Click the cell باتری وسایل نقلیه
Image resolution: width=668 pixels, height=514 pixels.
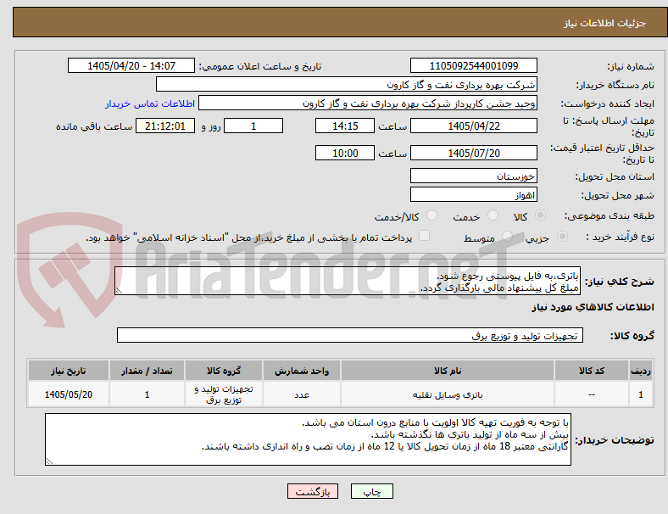448,394
